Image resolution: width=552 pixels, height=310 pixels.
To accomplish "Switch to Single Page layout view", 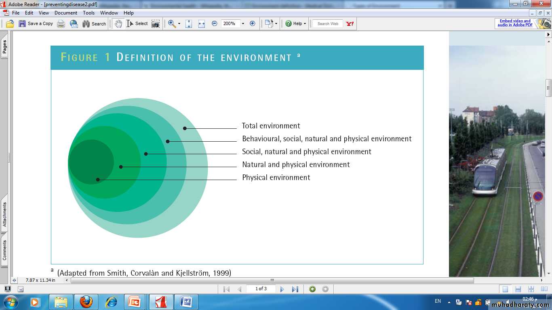I will tap(505, 289).
